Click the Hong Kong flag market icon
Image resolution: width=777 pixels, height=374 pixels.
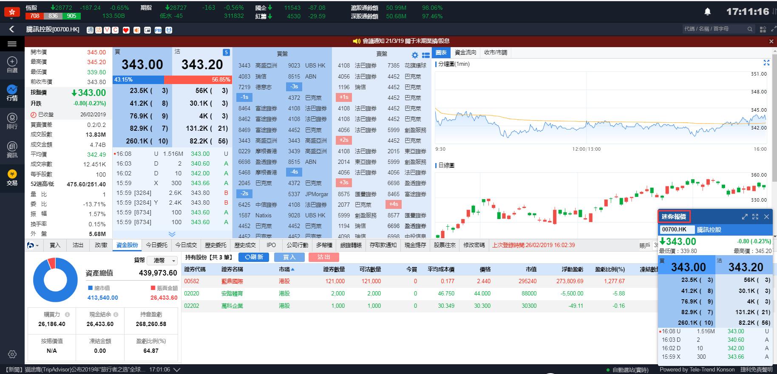(12, 12)
